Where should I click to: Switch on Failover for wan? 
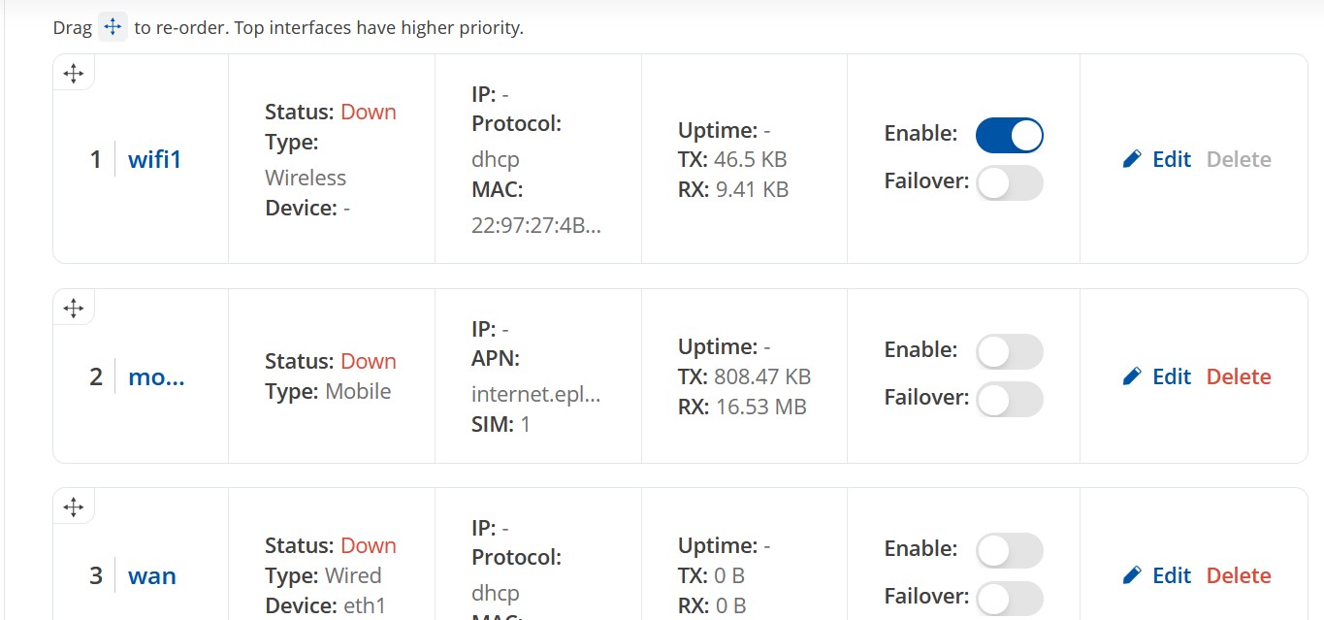click(1009, 598)
